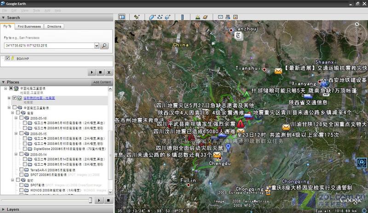Select the Add Path tool
Image resolution: width=368 pixels, height=213 pixels.
pos(160,17)
